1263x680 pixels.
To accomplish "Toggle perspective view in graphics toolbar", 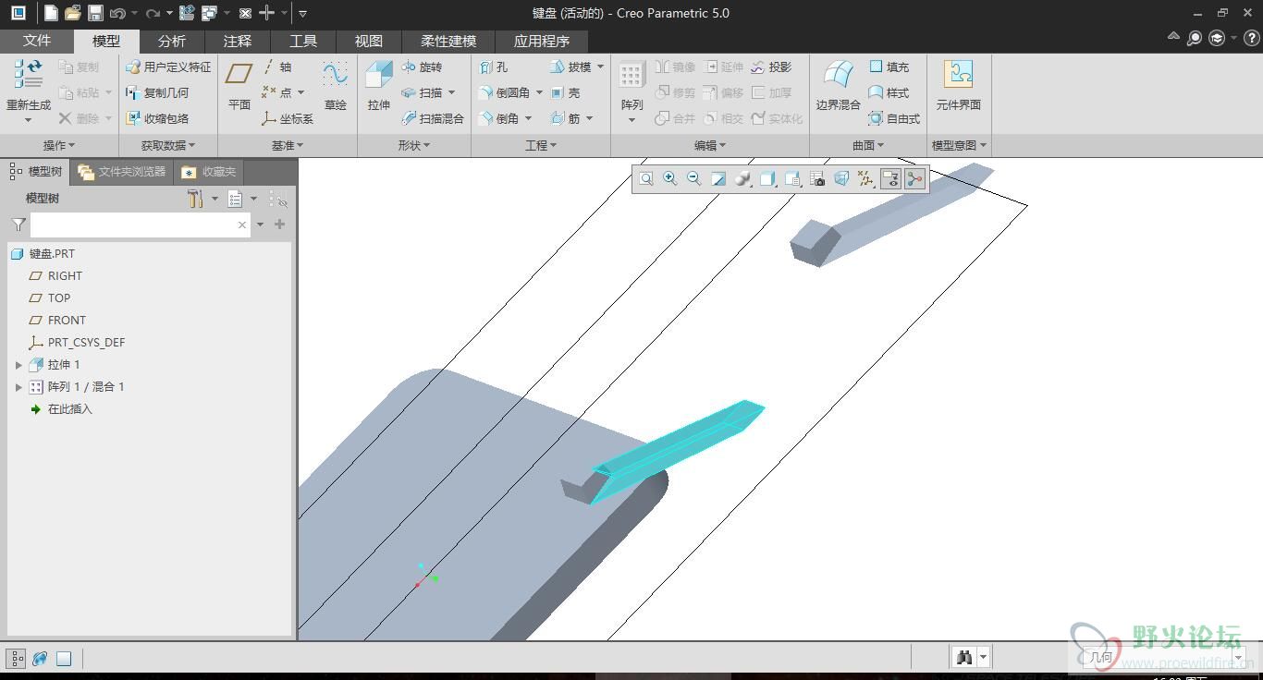I will click(841, 178).
